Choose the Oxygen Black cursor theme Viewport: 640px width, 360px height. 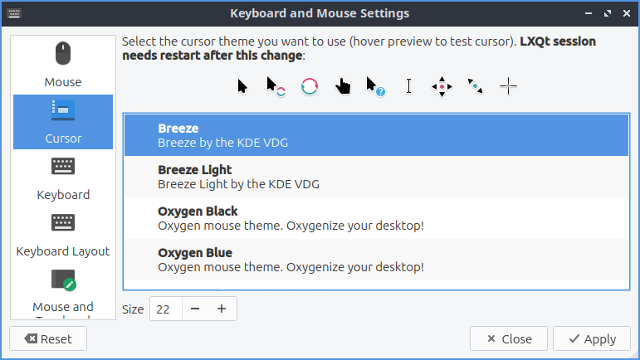point(376,218)
